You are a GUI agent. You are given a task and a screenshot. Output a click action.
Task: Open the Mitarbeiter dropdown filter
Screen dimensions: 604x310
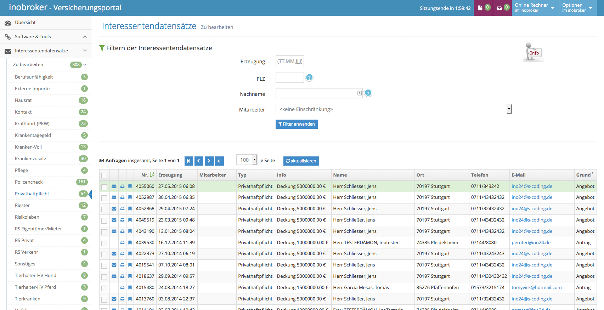tap(394, 109)
